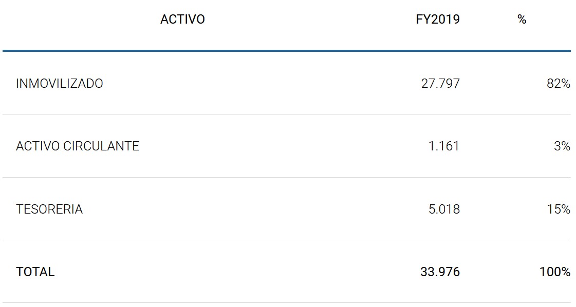Click the 33.976 total value
576x307 pixels.
[440, 272]
